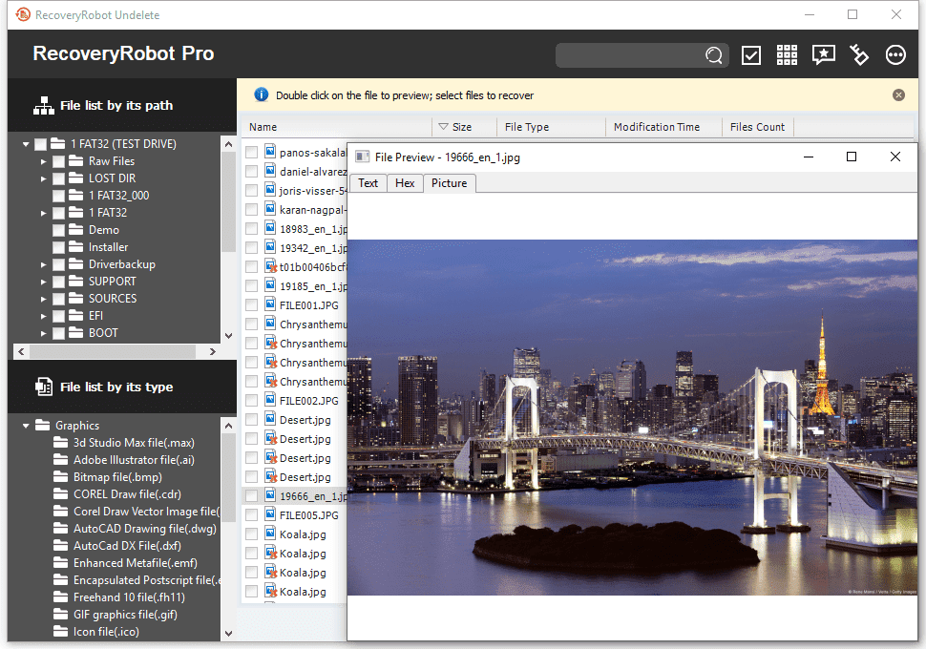Click the file icon of FILE002.JPG

[270, 400]
